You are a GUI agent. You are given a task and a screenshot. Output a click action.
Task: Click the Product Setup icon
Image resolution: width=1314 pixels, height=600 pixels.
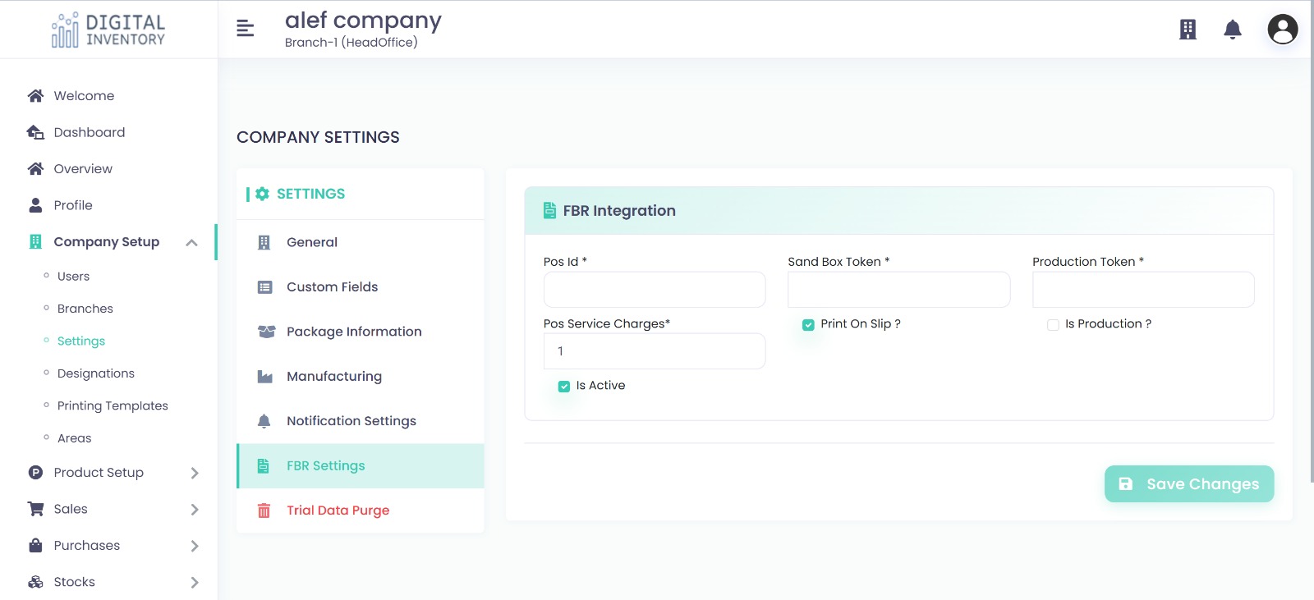[35, 473]
